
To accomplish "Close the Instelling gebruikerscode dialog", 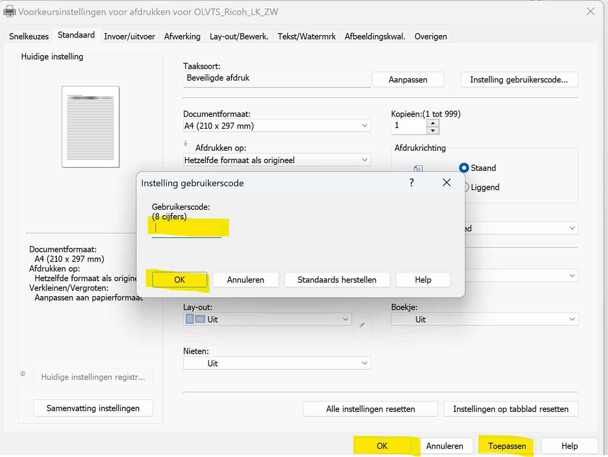I will (447, 183).
